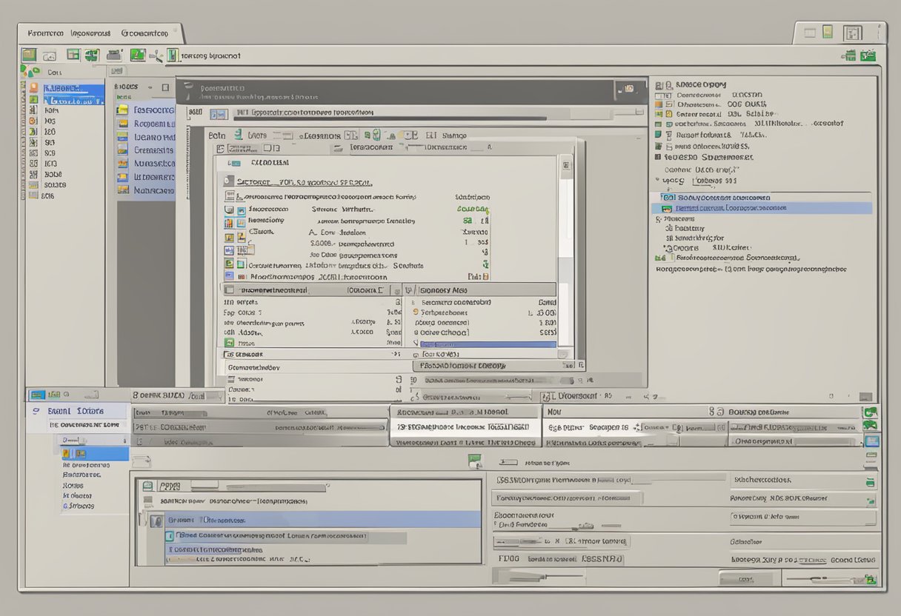Click the vertical scrollbar of the central dialog list
The height and width of the screenshot is (616, 901).
pos(565,222)
